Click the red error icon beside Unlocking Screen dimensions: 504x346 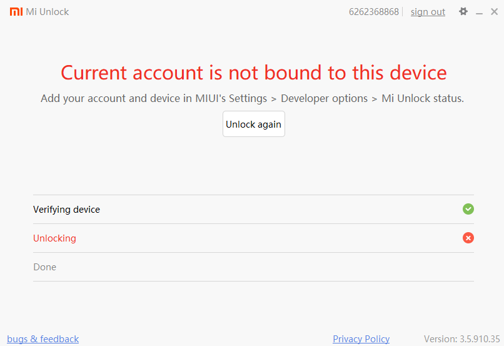pyautogui.click(x=468, y=238)
